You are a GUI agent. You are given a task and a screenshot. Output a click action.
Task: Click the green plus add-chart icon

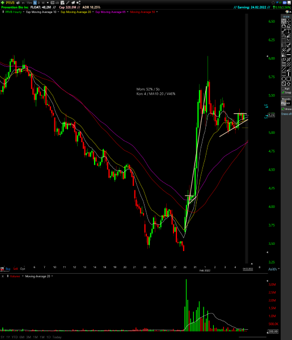(x=3, y=3)
